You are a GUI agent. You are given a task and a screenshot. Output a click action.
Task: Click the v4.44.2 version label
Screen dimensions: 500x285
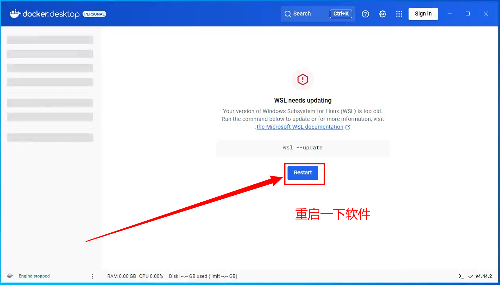pyautogui.click(x=484, y=276)
